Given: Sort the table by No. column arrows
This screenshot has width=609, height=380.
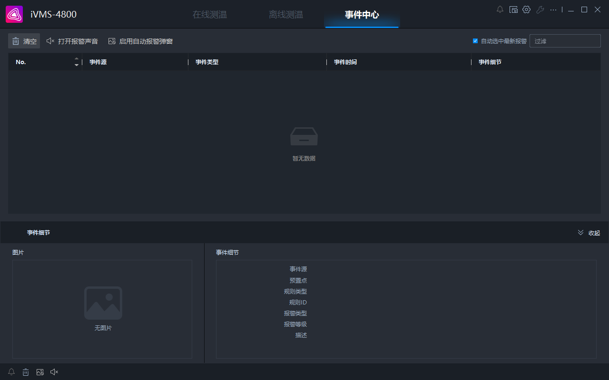Looking at the screenshot, I should (77, 62).
